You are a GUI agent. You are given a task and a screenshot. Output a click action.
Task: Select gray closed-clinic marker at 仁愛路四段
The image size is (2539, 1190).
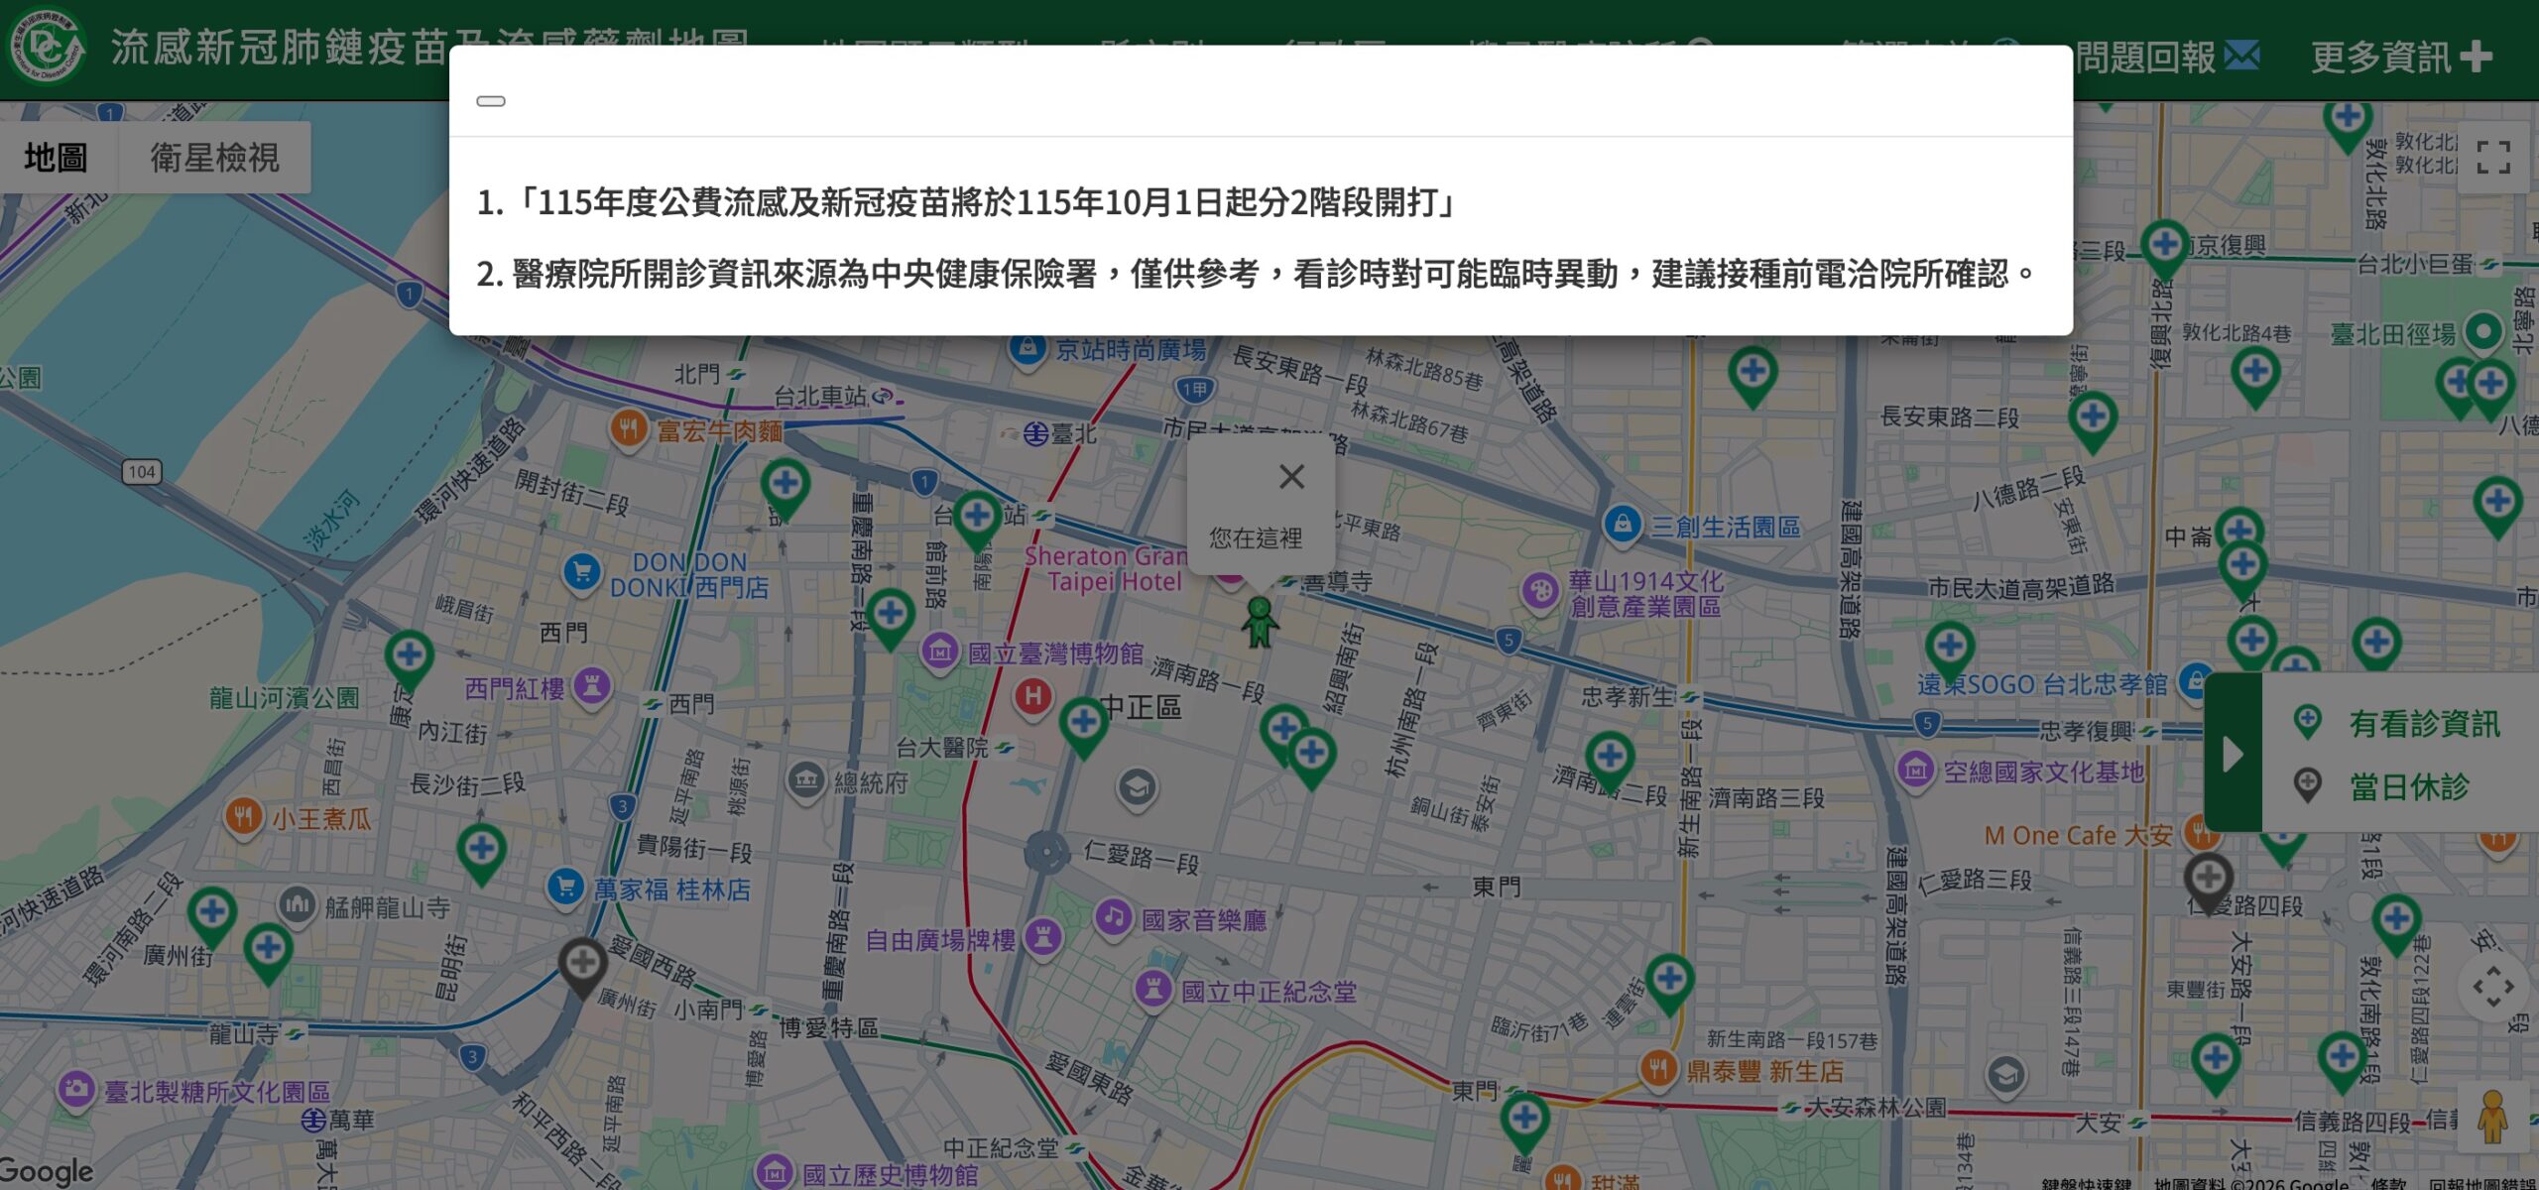2209,885
